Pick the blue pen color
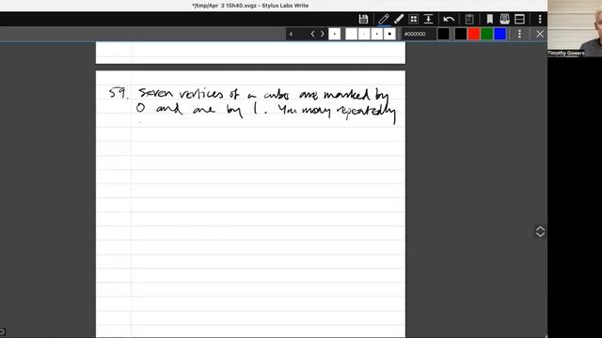The width and height of the screenshot is (602, 338). pyautogui.click(x=499, y=34)
